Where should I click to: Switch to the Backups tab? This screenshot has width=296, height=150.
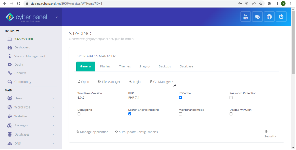[x=165, y=66]
